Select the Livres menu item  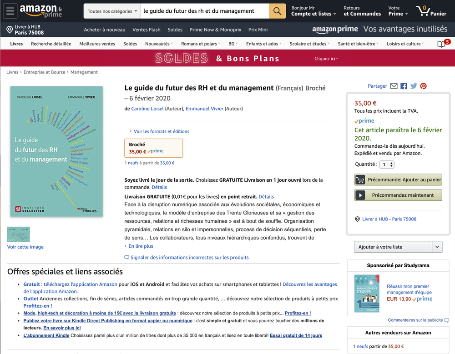pyautogui.click(x=16, y=44)
